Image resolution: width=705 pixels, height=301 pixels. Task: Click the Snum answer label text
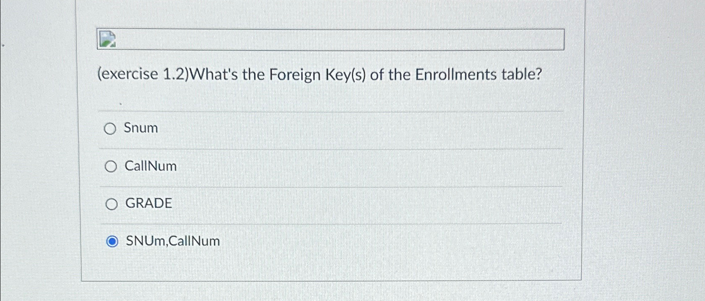(x=140, y=128)
